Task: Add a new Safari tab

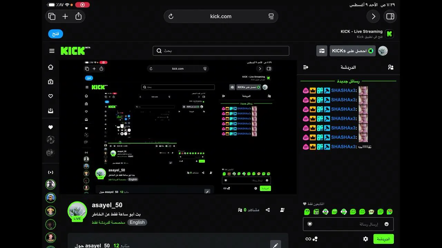Action: (x=65, y=16)
